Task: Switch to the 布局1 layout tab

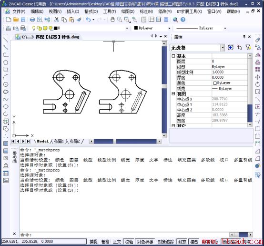Action: click(59, 141)
